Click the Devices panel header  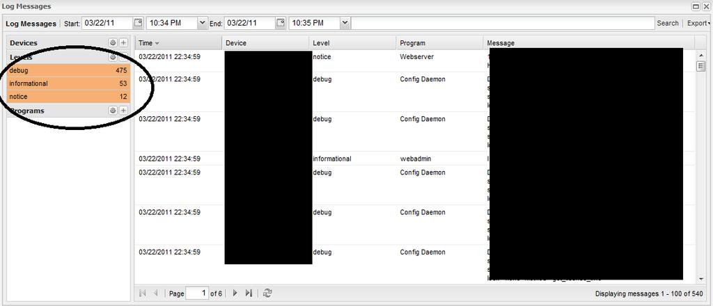(69, 42)
